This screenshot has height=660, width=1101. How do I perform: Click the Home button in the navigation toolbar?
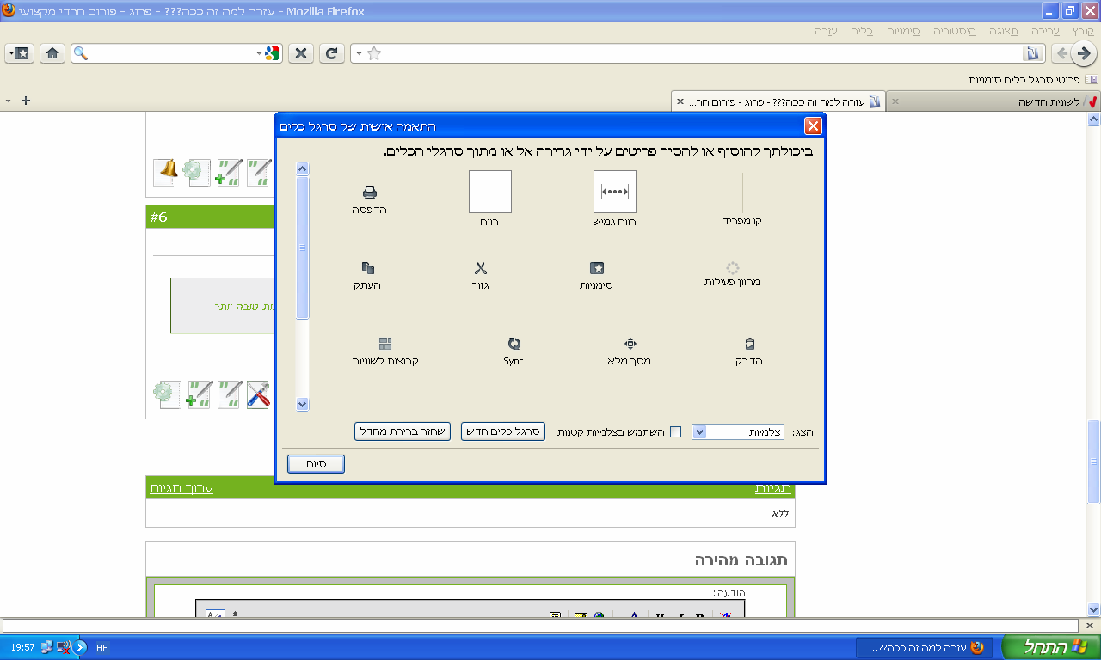pyautogui.click(x=52, y=53)
